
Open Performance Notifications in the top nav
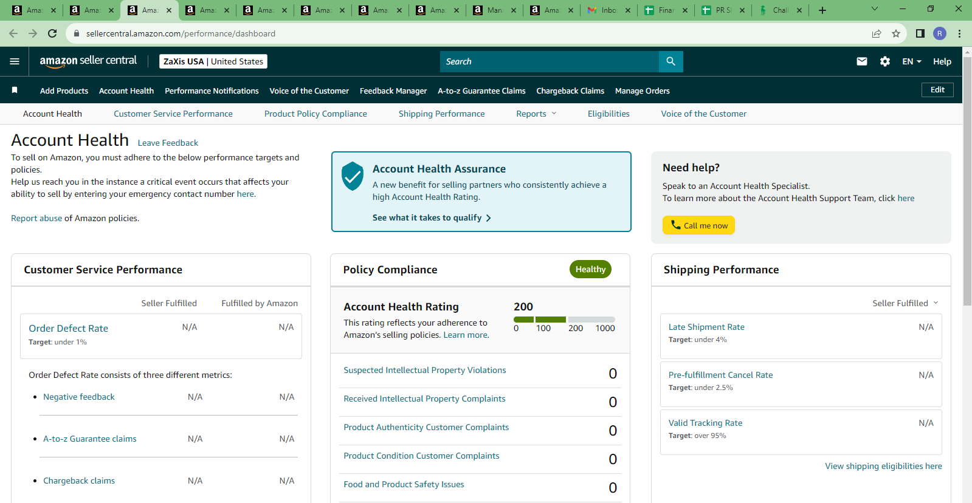click(212, 91)
